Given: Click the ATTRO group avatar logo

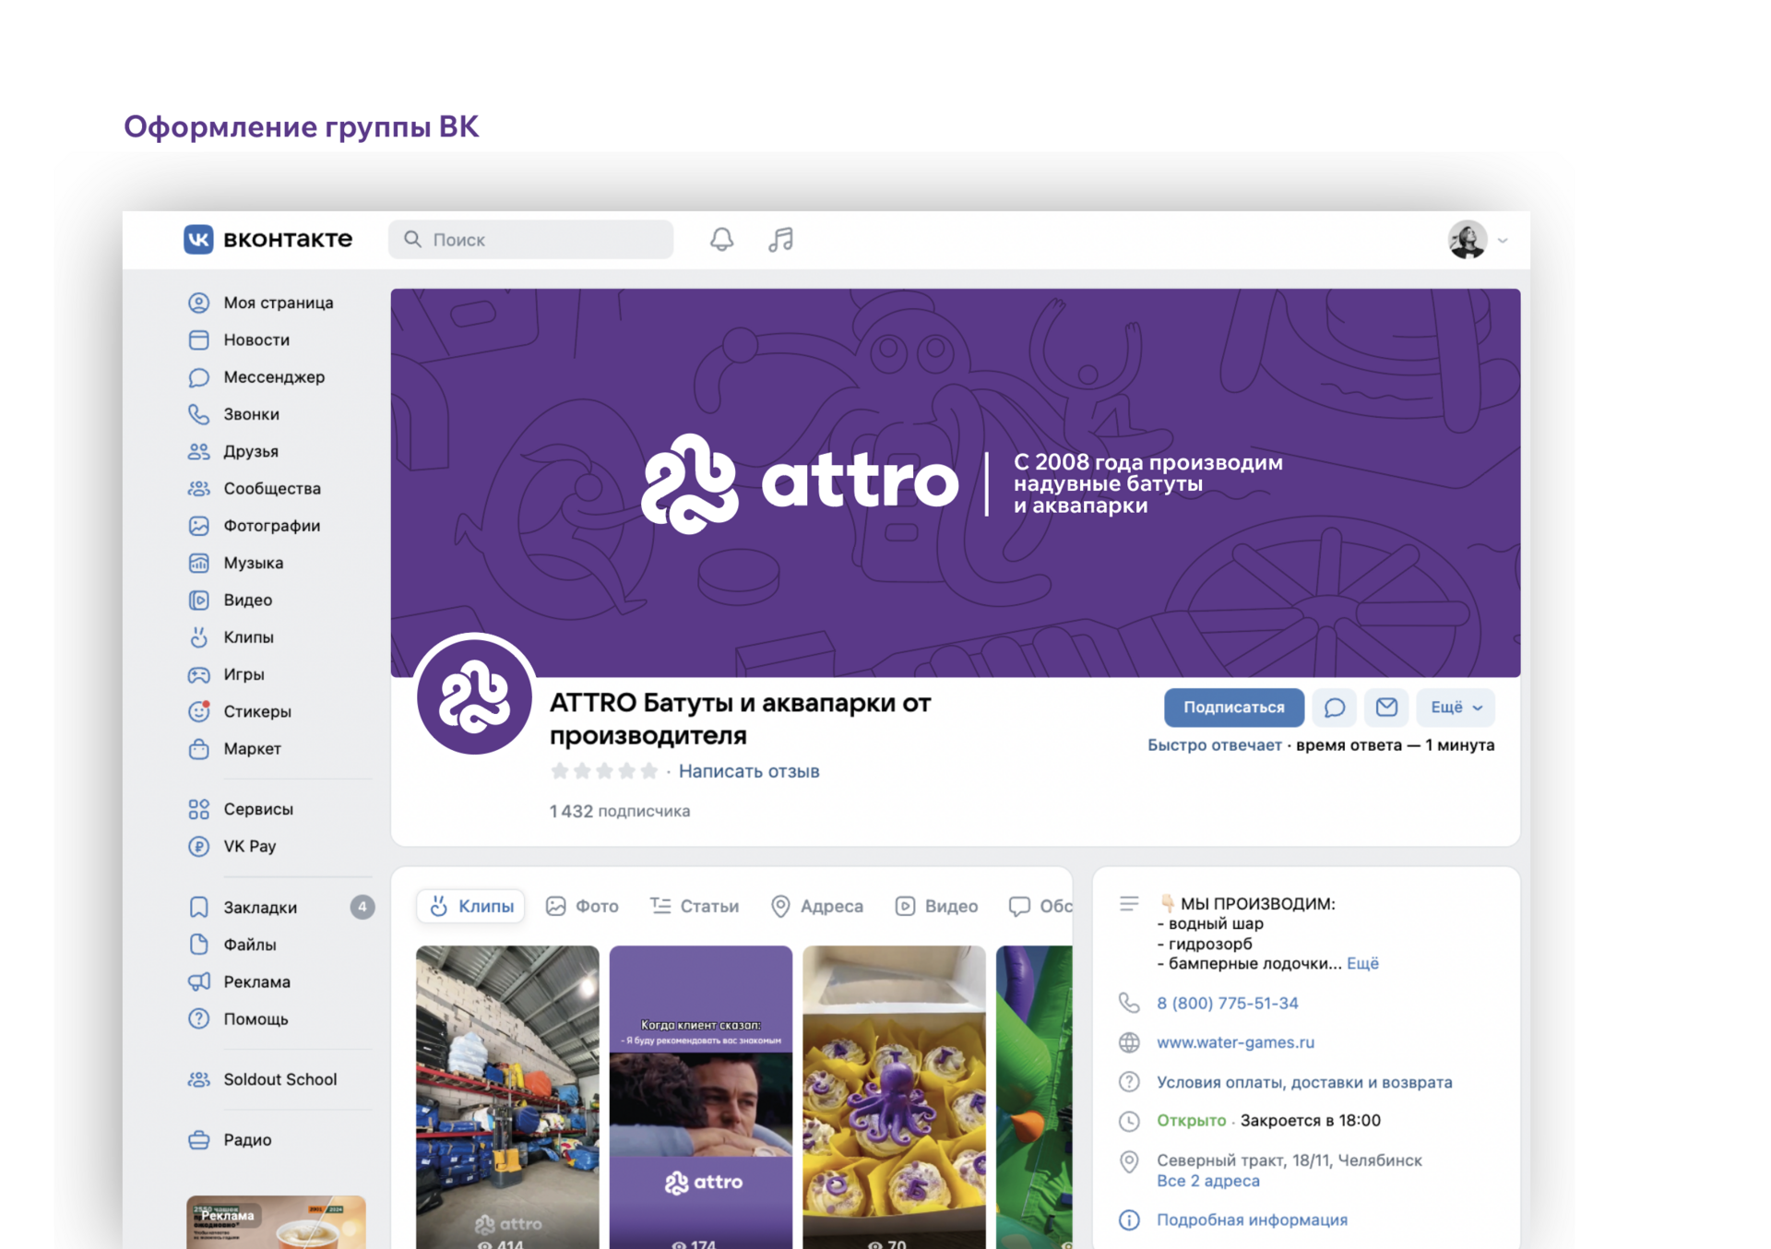Looking at the screenshot, I should [x=474, y=695].
